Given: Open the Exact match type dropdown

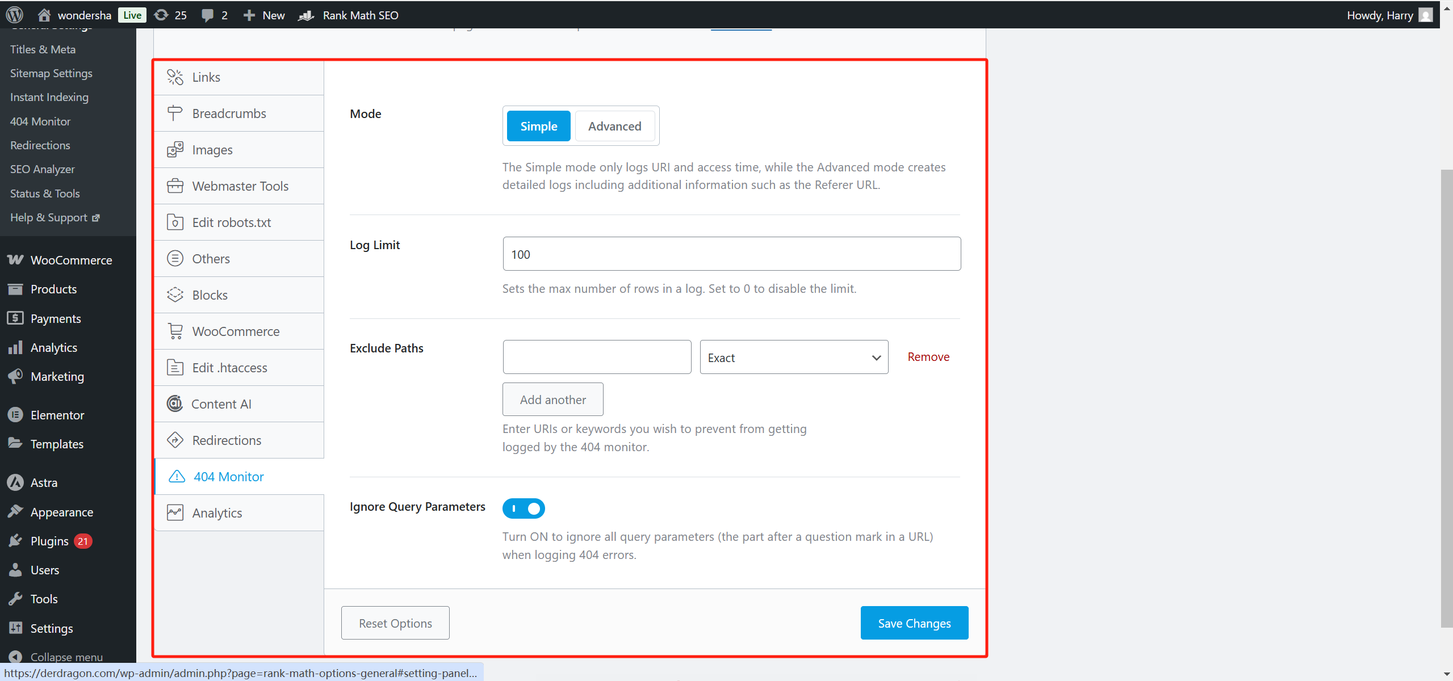Looking at the screenshot, I should [793, 358].
